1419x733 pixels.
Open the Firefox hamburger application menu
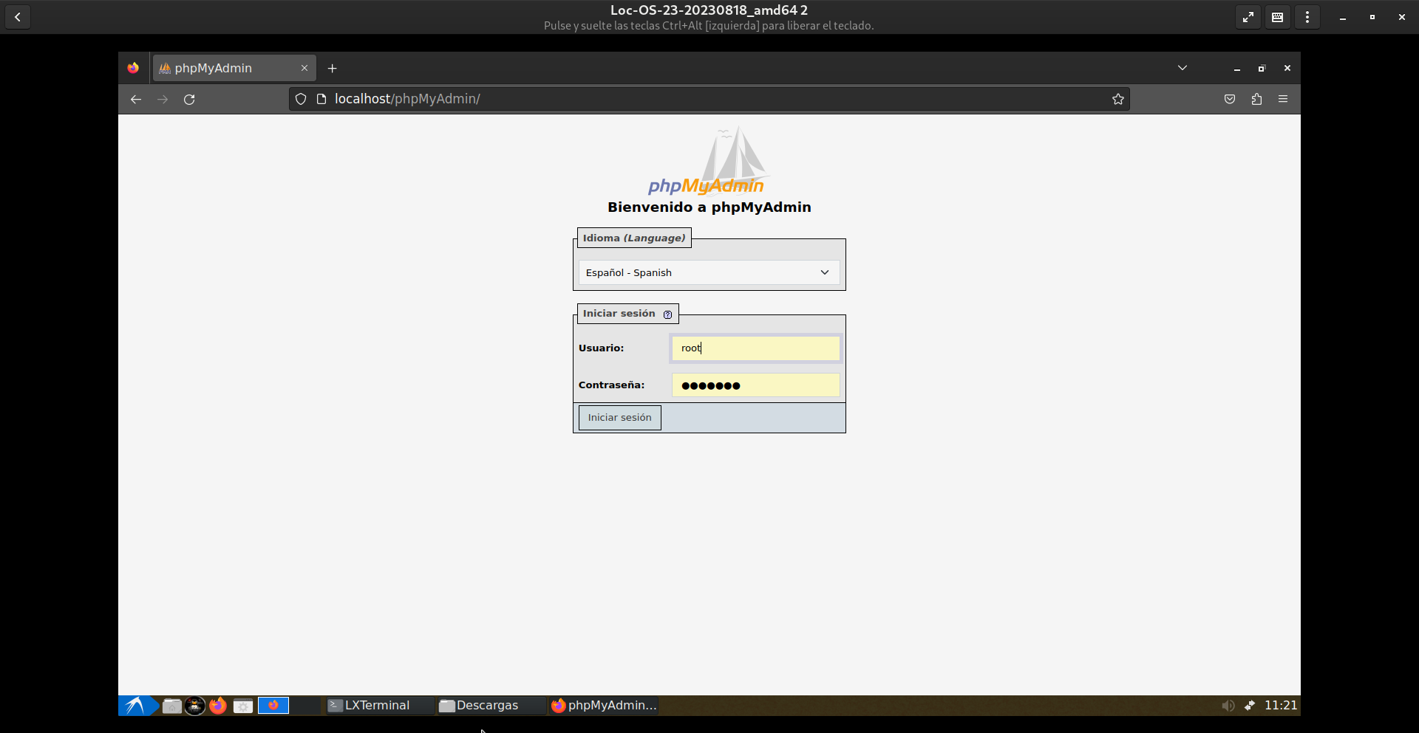pyautogui.click(x=1283, y=99)
